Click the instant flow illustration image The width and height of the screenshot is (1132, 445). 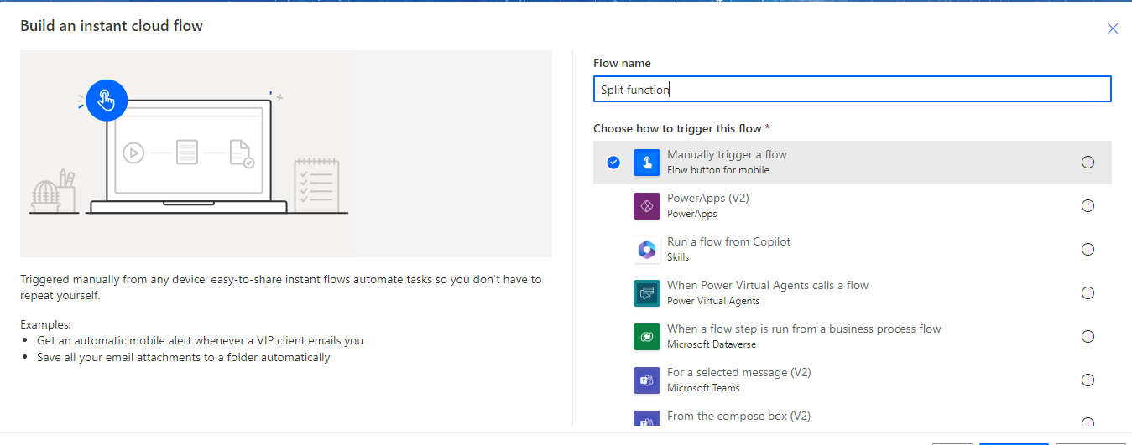[286, 153]
